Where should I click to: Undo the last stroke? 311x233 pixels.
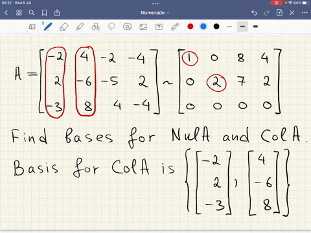[x=254, y=13]
